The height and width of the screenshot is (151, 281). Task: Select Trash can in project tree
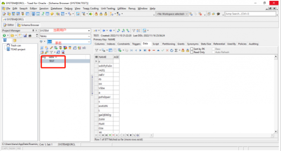coord(16,45)
